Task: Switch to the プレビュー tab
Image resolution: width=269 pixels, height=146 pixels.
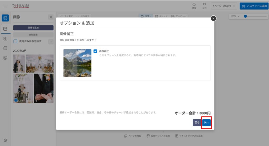Action: tap(179, 16)
